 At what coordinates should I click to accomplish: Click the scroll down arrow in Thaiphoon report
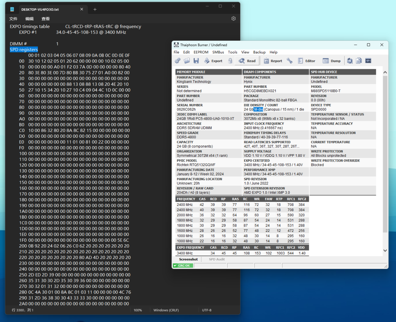(x=385, y=250)
